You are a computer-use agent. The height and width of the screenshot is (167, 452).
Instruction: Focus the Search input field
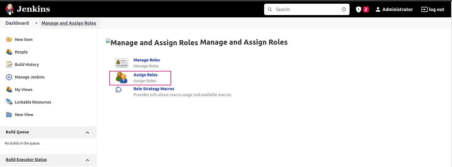coord(307,9)
